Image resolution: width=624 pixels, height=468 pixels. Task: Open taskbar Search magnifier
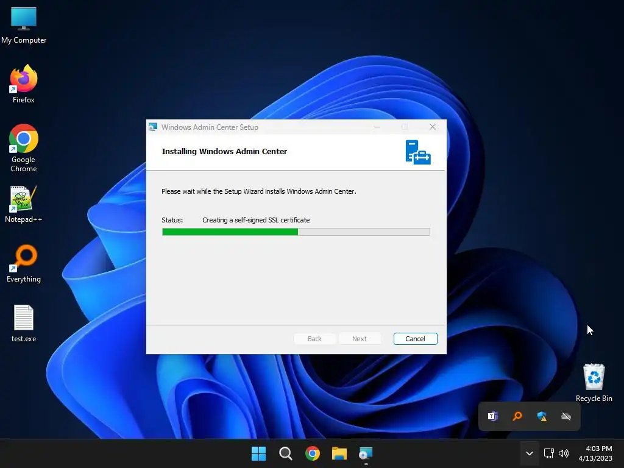point(285,453)
